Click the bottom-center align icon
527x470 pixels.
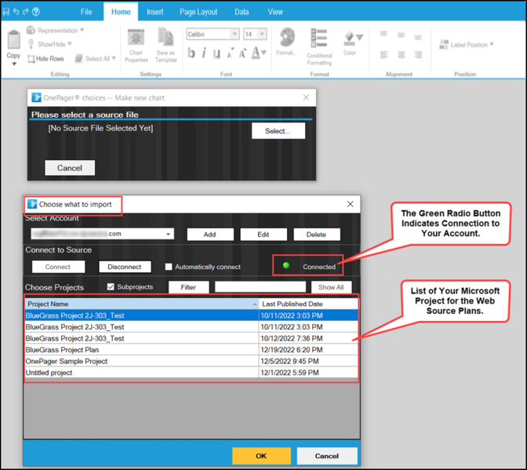click(401, 54)
